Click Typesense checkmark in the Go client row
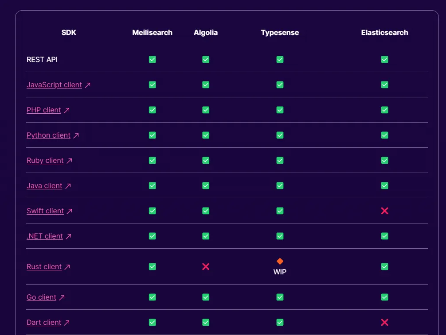Image resolution: width=446 pixels, height=335 pixels. tap(280, 297)
